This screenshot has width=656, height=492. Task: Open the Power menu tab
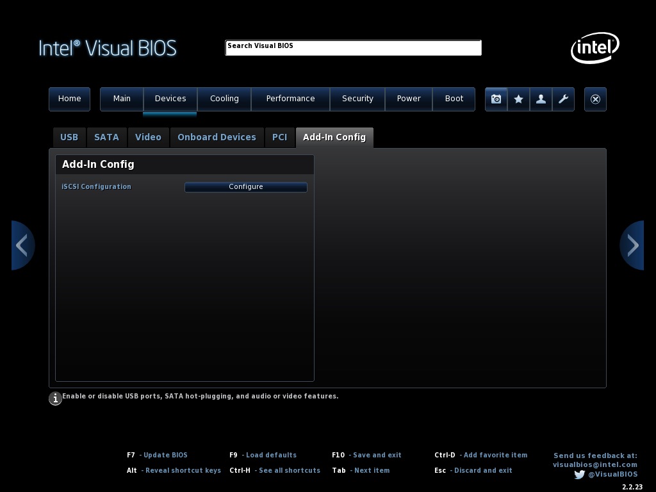409,99
